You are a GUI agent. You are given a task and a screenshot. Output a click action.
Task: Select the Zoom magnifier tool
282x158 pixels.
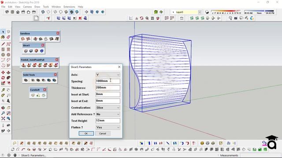3,113
